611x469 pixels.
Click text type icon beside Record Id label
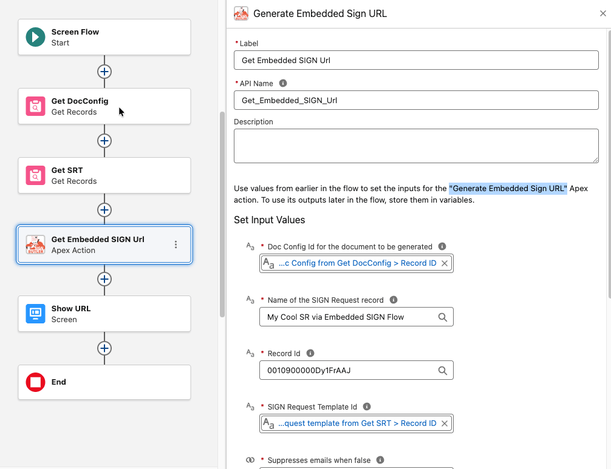click(x=250, y=353)
